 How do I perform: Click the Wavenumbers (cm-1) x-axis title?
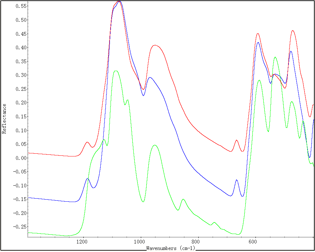170,248
